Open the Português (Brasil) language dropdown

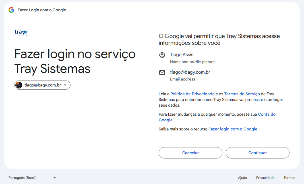[x=32, y=178]
